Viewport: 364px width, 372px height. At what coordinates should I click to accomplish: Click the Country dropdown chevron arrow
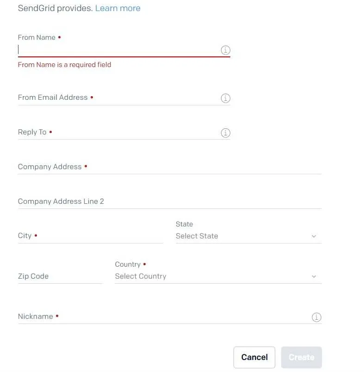pyautogui.click(x=314, y=277)
